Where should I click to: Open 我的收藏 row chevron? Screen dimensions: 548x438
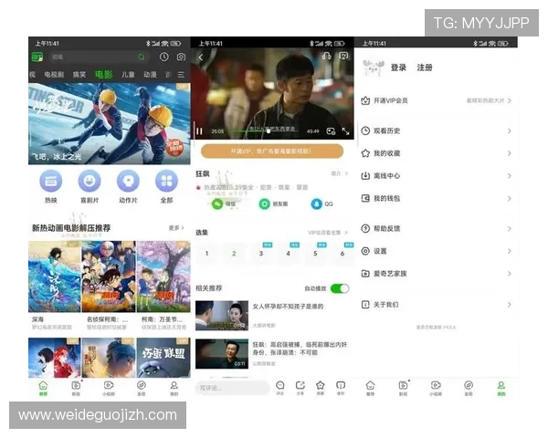tap(510, 153)
